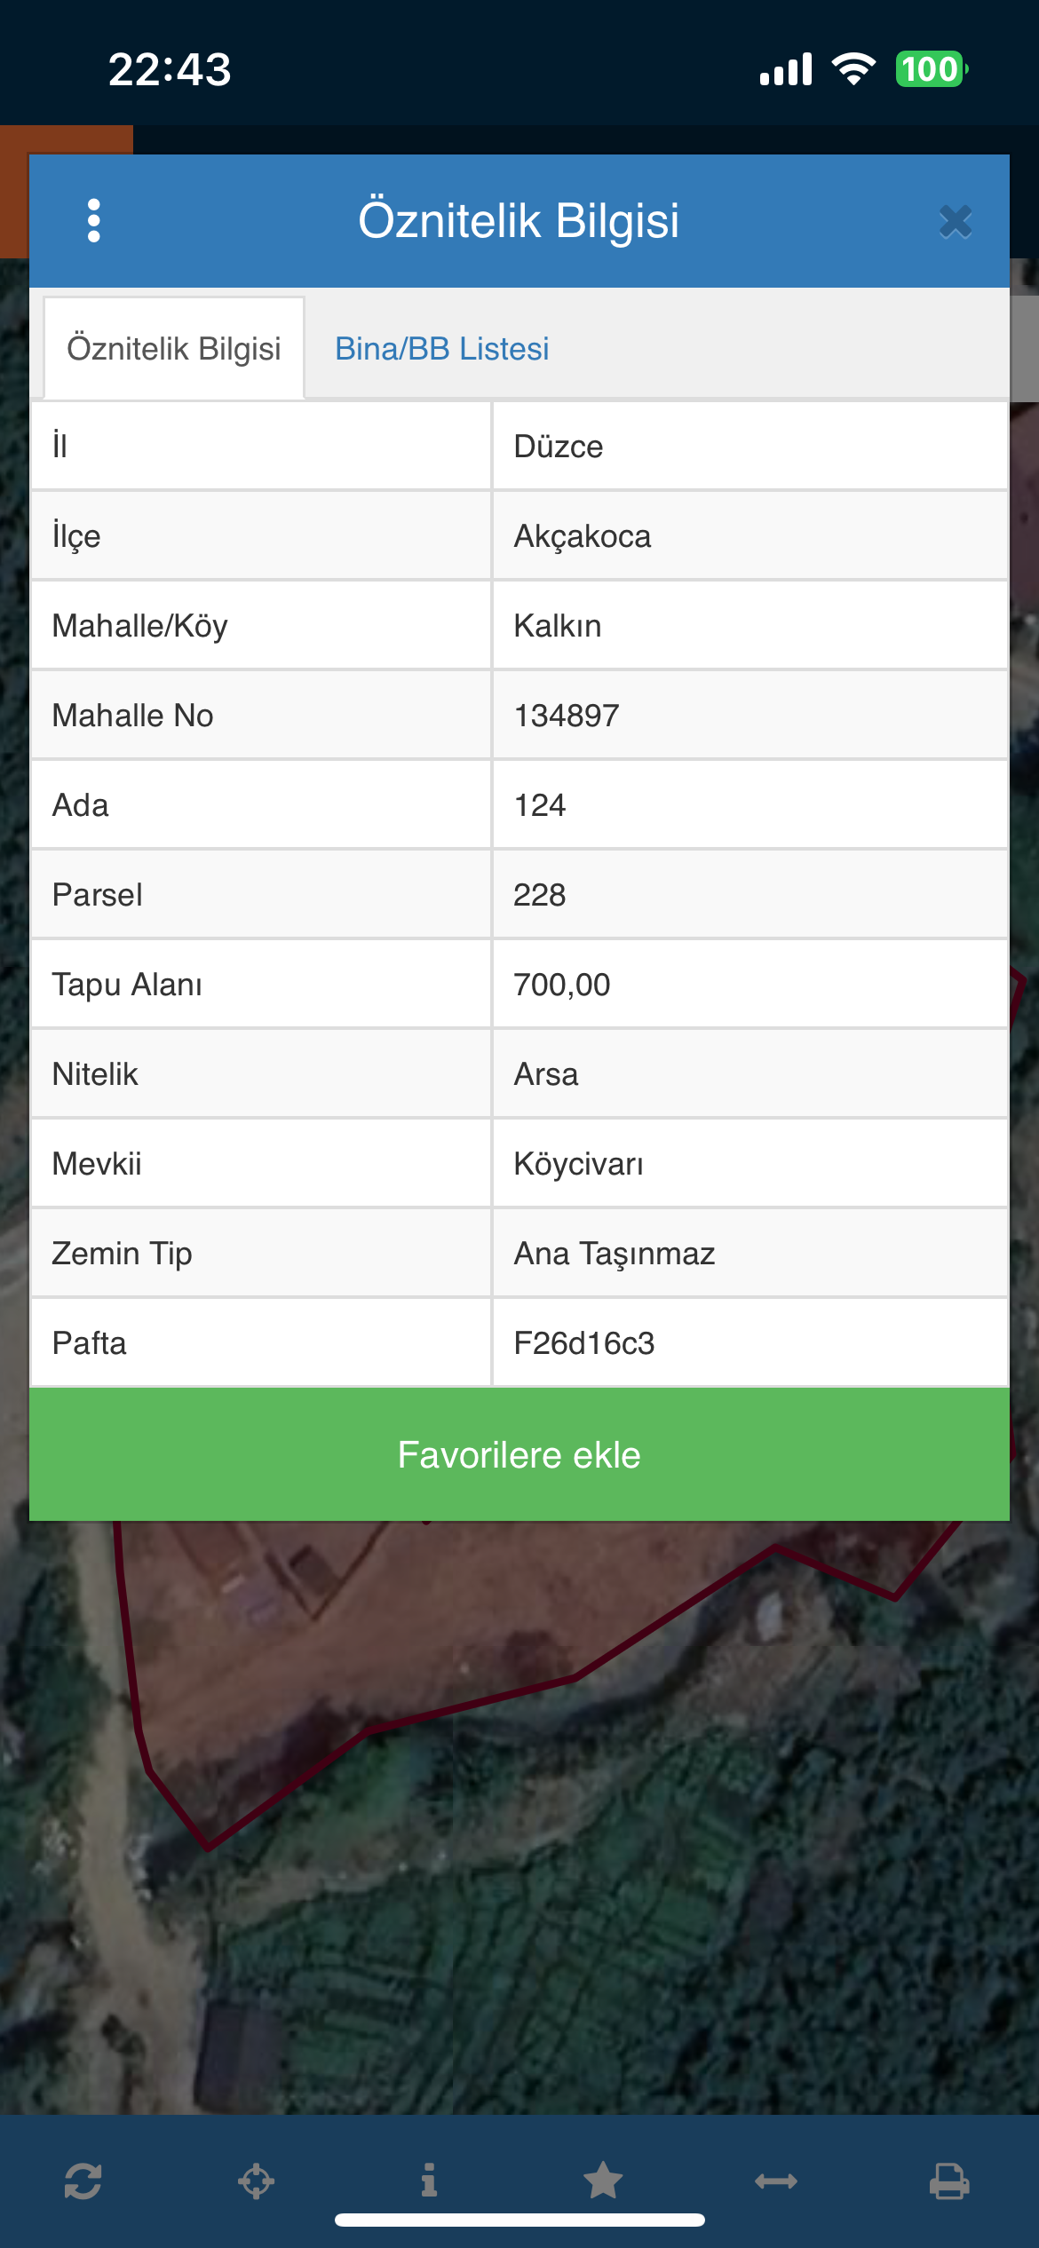Viewport: 1039px width, 2248px height.
Task: Select the Öznitelik Bilgisi tab
Action: click(x=174, y=349)
